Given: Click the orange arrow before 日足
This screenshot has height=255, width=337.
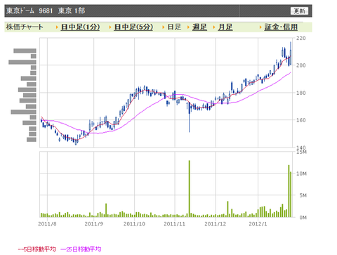Looking at the screenshot, I should pos(164,27).
